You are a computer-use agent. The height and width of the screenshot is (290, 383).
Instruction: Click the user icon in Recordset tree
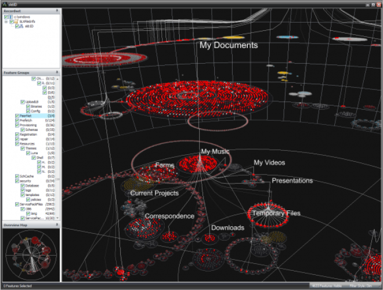(x=21, y=26)
